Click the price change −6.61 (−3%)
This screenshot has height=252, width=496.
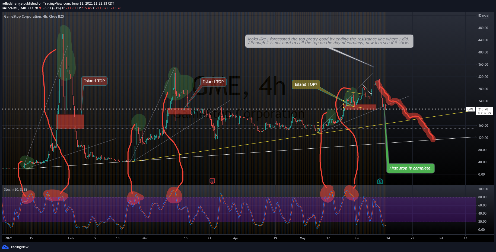(x=52, y=8)
